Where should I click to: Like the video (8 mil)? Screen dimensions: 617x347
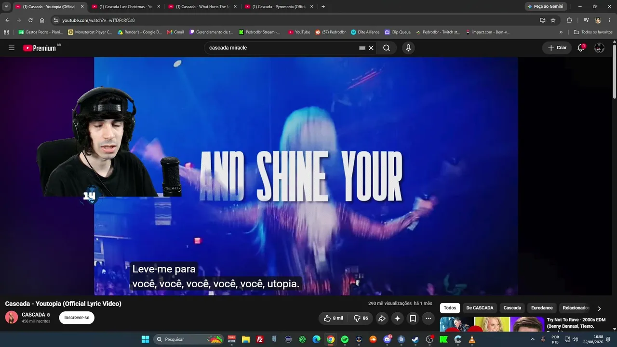click(334, 318)
